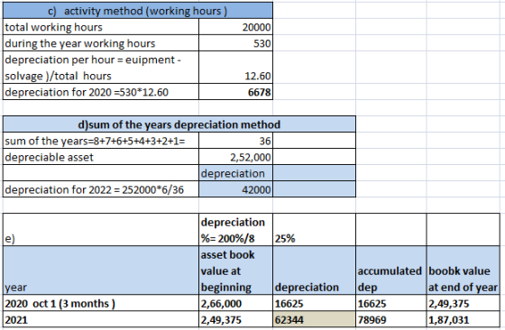
Task: Click the 2,49,375 beginning value for 2021
Action: (x=235, y=320)
